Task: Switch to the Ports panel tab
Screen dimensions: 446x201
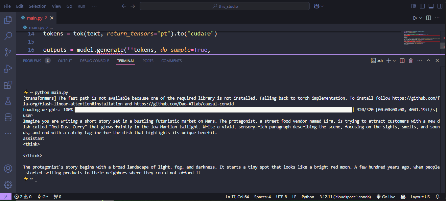Action: pos(148,61)
